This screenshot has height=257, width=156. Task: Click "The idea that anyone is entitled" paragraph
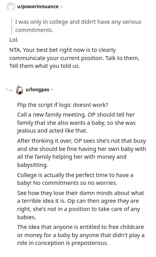(x=81, y=235)
